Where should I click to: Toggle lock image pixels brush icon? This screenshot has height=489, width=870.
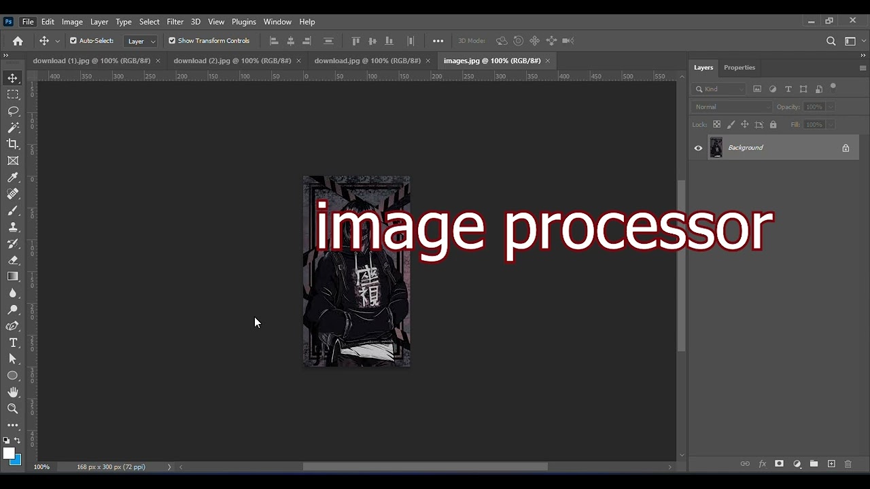pyautogui.click(x=731, y=125)
